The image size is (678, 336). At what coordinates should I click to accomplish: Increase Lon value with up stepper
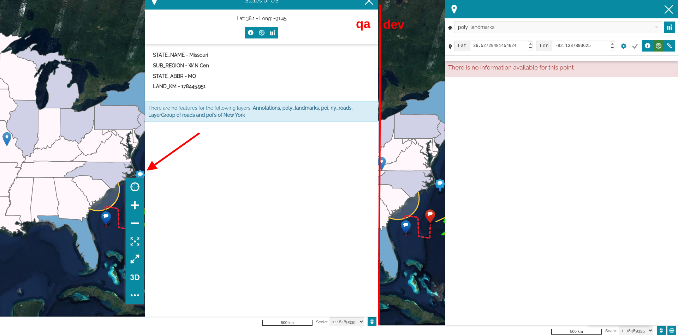tap(612, 43)
